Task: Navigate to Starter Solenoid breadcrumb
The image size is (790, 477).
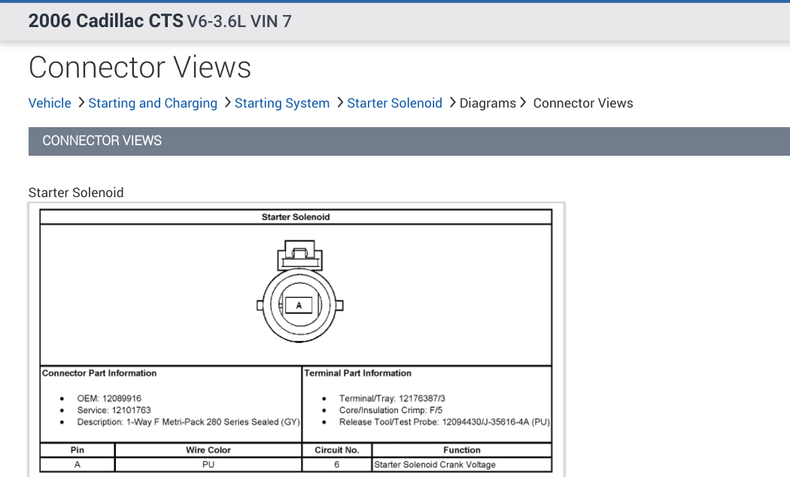Action: 394,103
